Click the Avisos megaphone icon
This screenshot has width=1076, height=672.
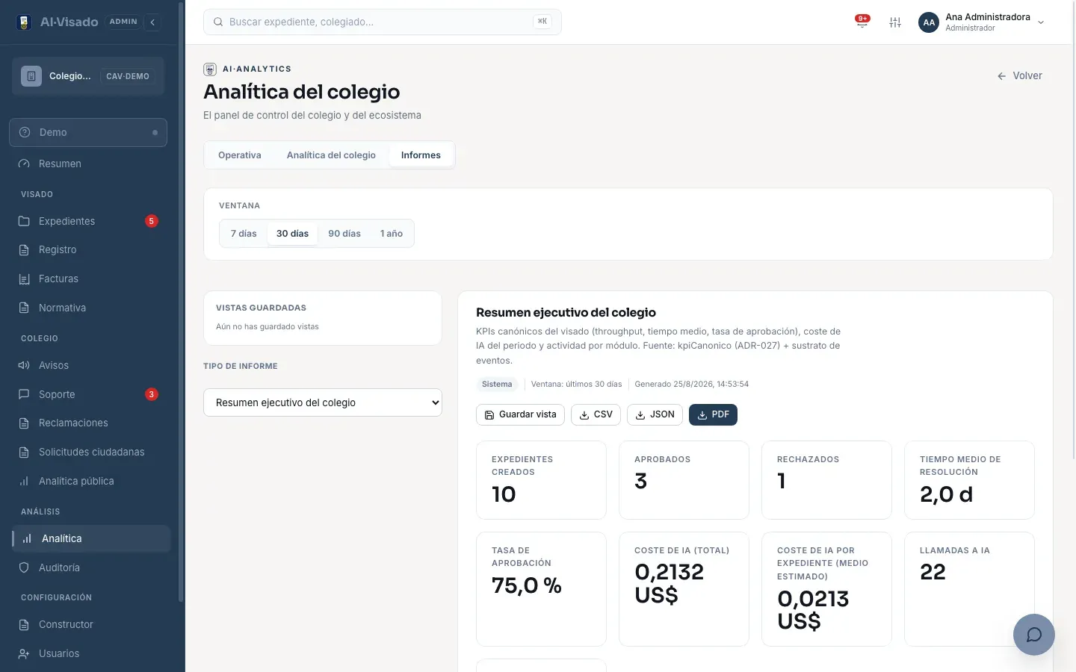click(24, 365)
